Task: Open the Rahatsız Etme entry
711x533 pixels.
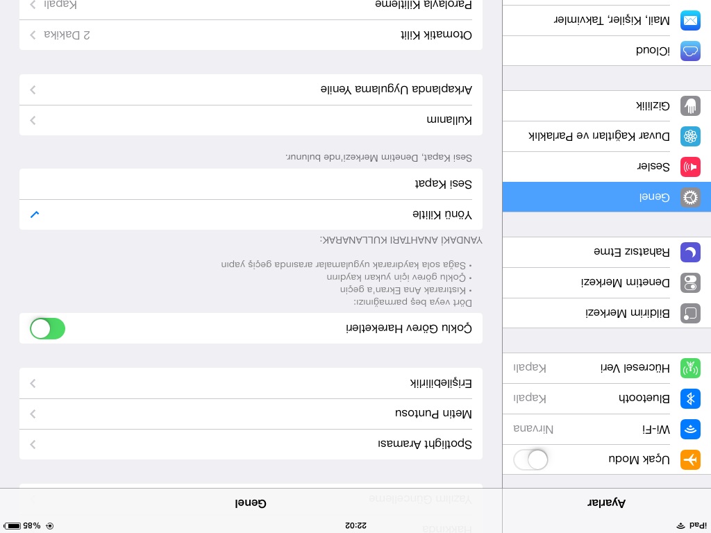Action: (607, 253)
